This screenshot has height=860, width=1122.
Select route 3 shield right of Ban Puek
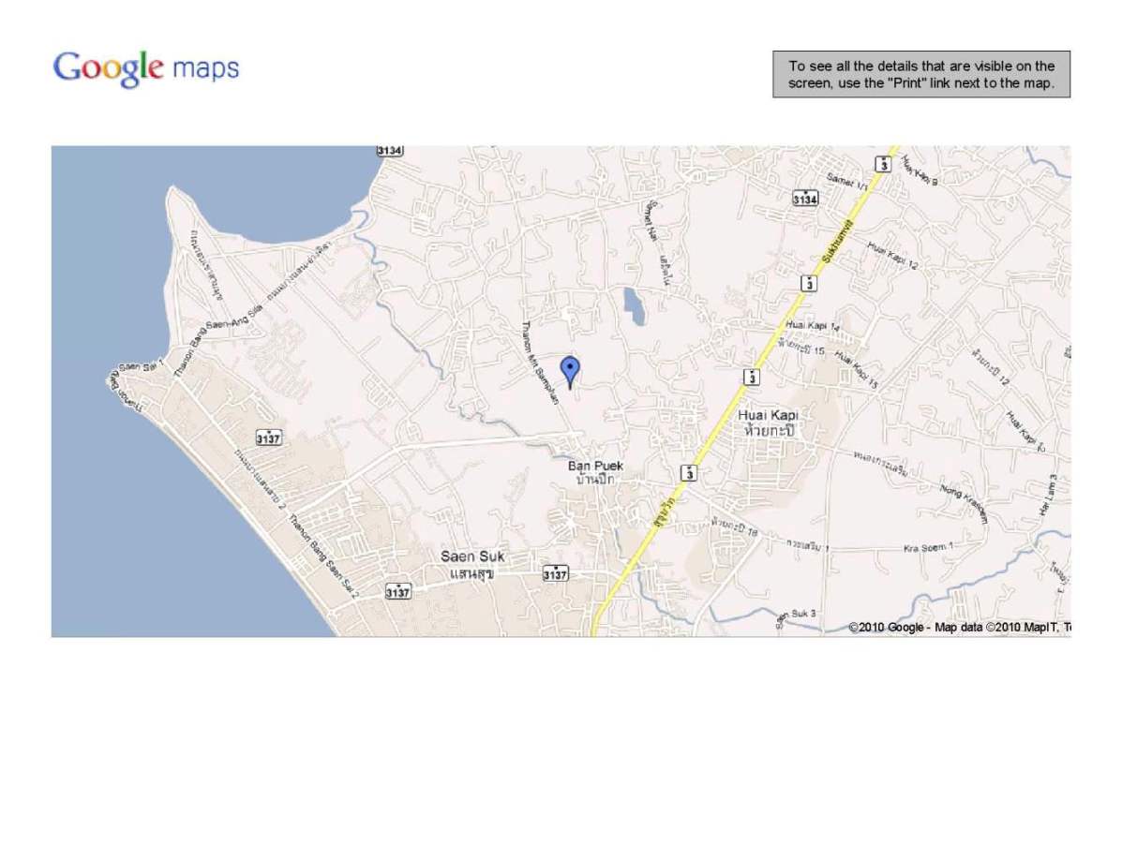click(688, 472)
